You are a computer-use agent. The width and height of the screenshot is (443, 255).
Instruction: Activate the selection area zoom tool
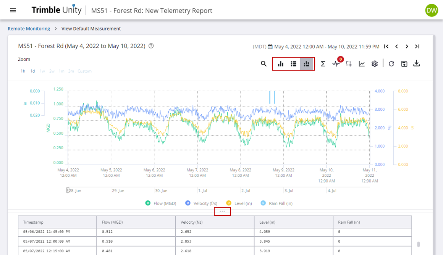pos(349,64)
